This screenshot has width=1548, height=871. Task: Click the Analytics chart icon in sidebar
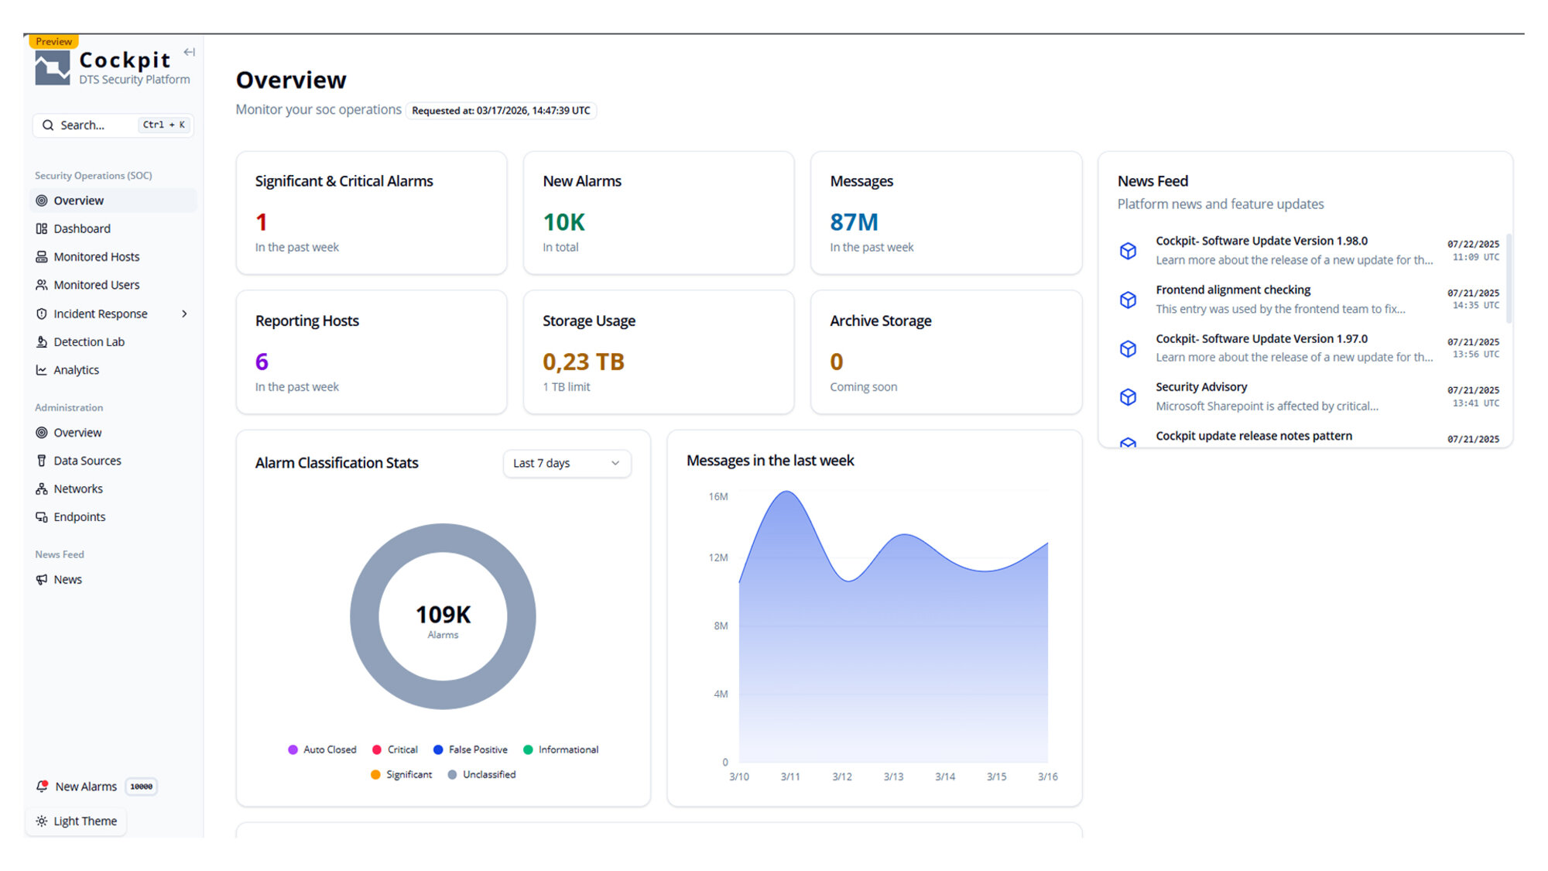[42, 370]
